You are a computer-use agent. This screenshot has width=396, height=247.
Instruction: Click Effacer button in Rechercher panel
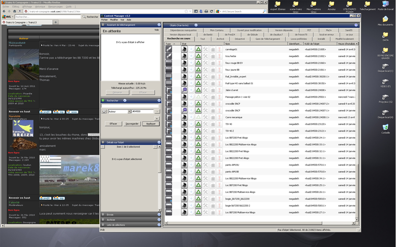(x=113, y=124)
